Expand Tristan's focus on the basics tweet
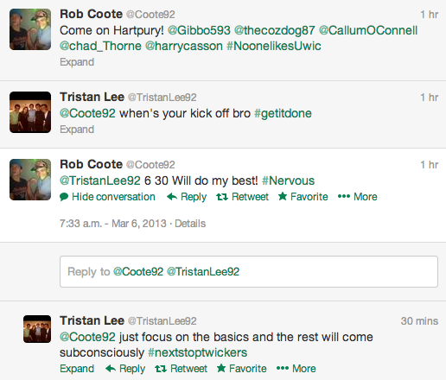The image size is (446, 380). tap(77, 369)
